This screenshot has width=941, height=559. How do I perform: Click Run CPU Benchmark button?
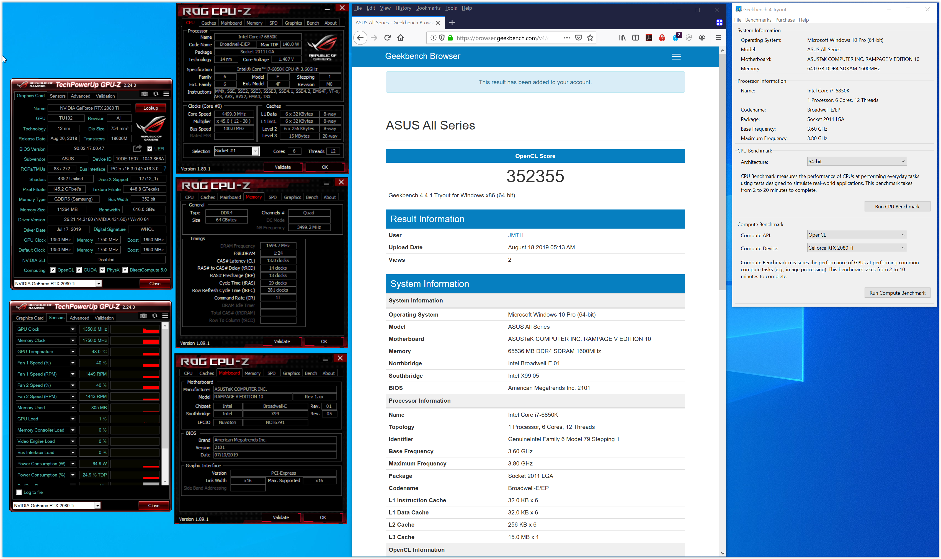tap(897, 206)
